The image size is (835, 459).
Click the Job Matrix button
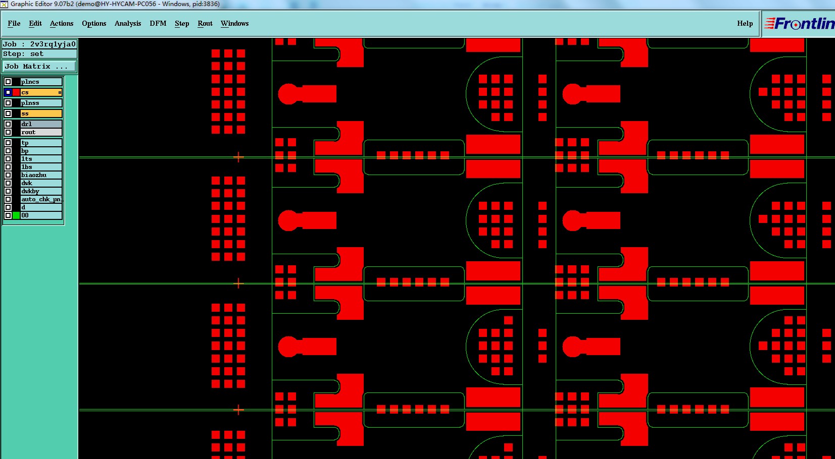pyautogui.click(x=39, y=66)
